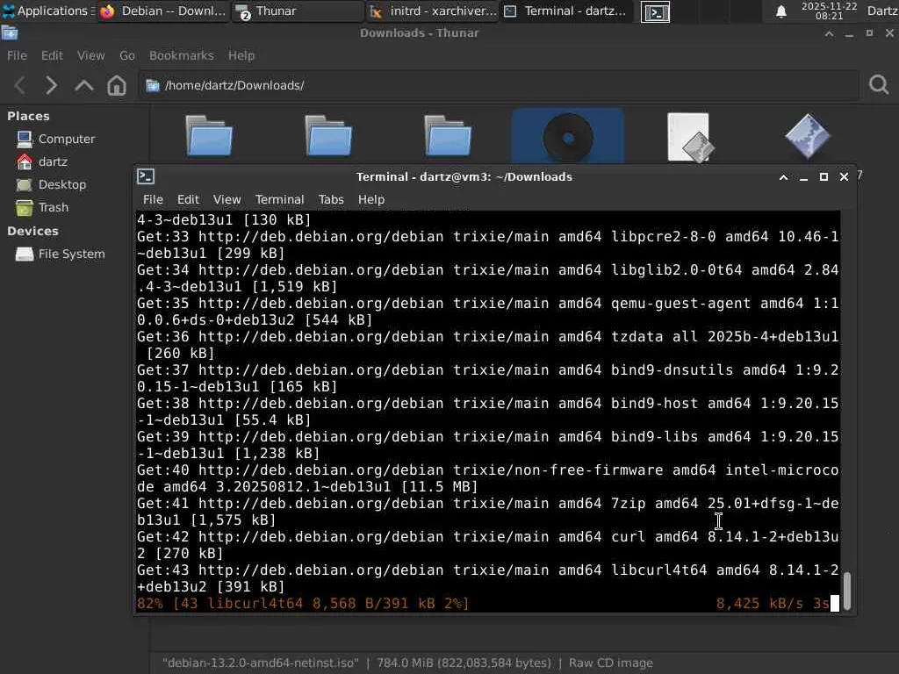Click the Get:40 intel-microcode line

point(487,478)
